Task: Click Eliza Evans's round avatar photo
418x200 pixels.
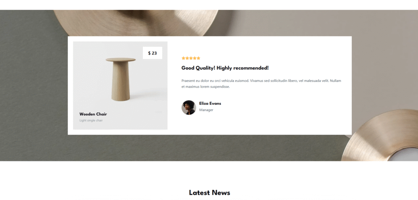Action: 189,108
